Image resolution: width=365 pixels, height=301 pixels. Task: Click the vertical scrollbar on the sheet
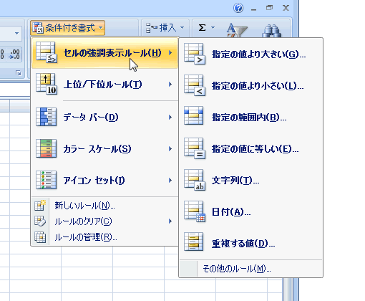pyautogui.click(x=288, y=290)
